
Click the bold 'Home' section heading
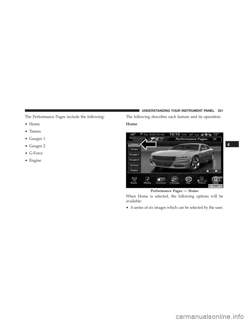tap(132, 124)
